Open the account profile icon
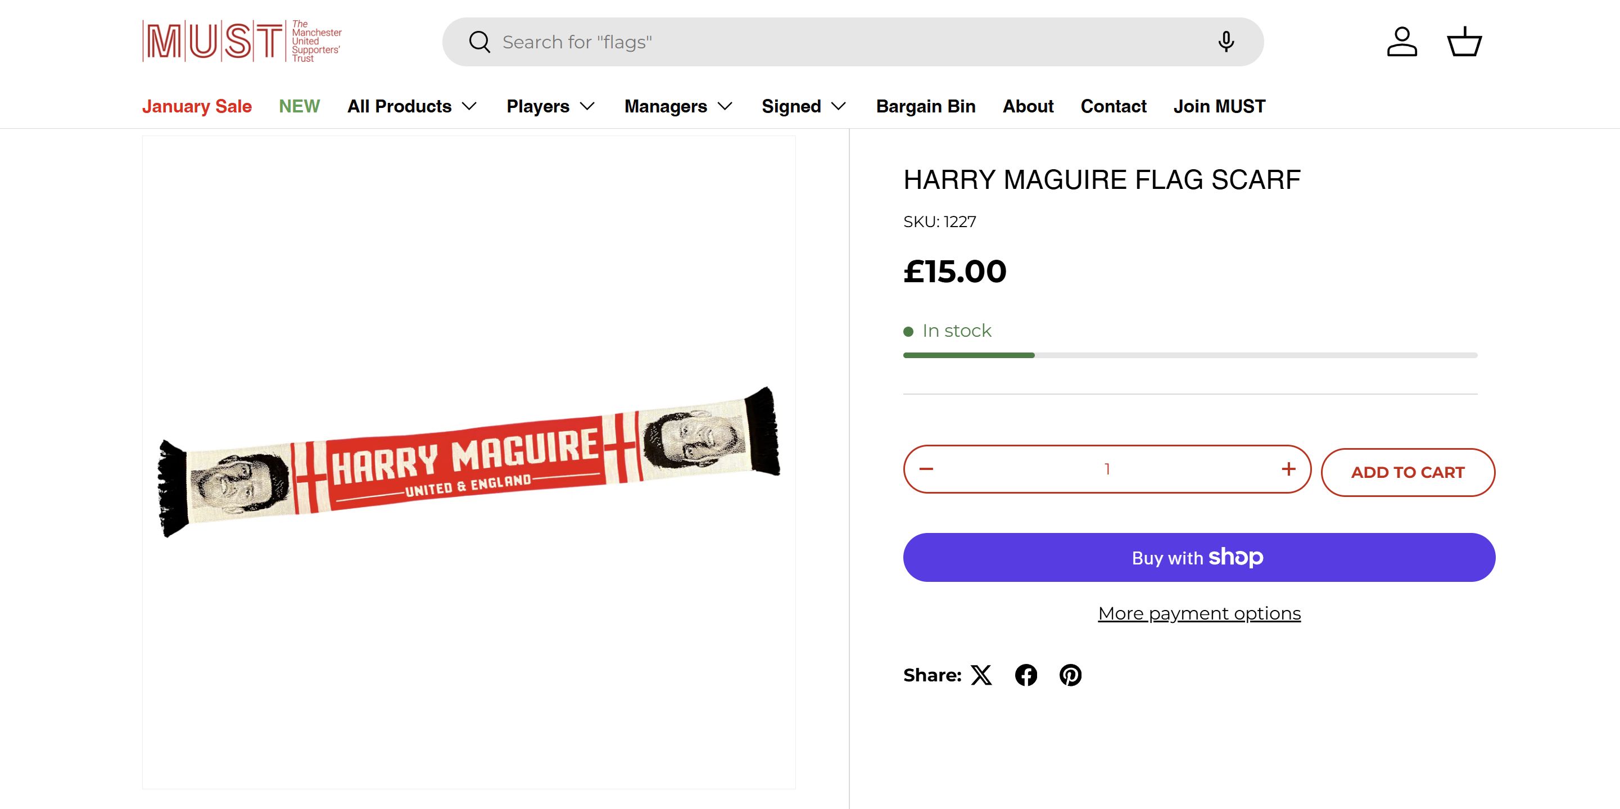1620x809 pixels. [x=1402, y=42]
